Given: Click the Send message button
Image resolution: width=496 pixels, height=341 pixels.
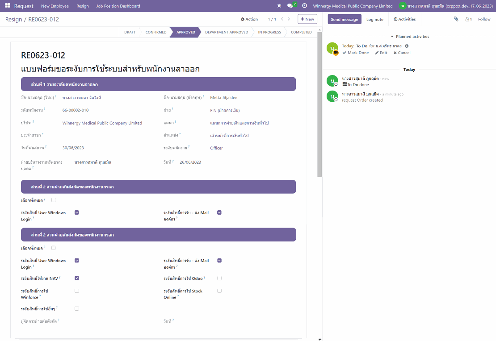Looking at the screenshot, I should click(x=344, y=19).
